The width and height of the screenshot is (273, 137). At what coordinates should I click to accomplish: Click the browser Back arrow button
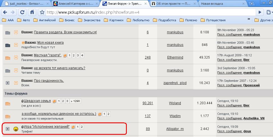point(5,12)
